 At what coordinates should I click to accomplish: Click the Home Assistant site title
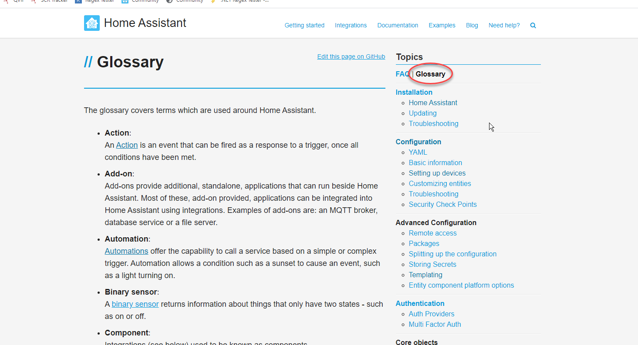pyautogui.click(x=145, y=23)
